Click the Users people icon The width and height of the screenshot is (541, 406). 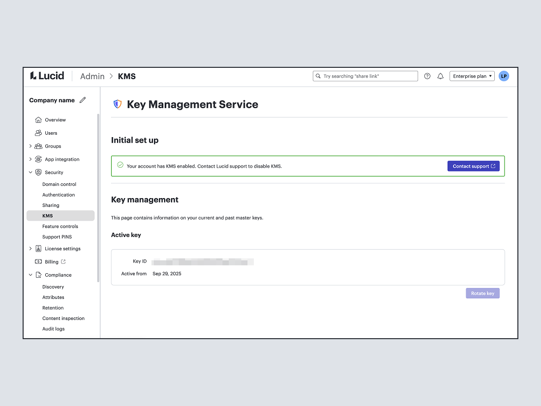click(38, 133)
